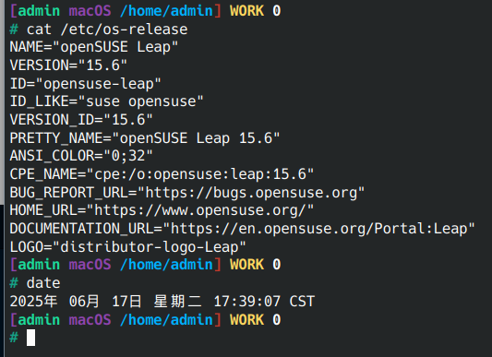Click the date output 2025年 06月 17日 line
Image resolution: width=492 pixels, height=357 pixels.
162,302
